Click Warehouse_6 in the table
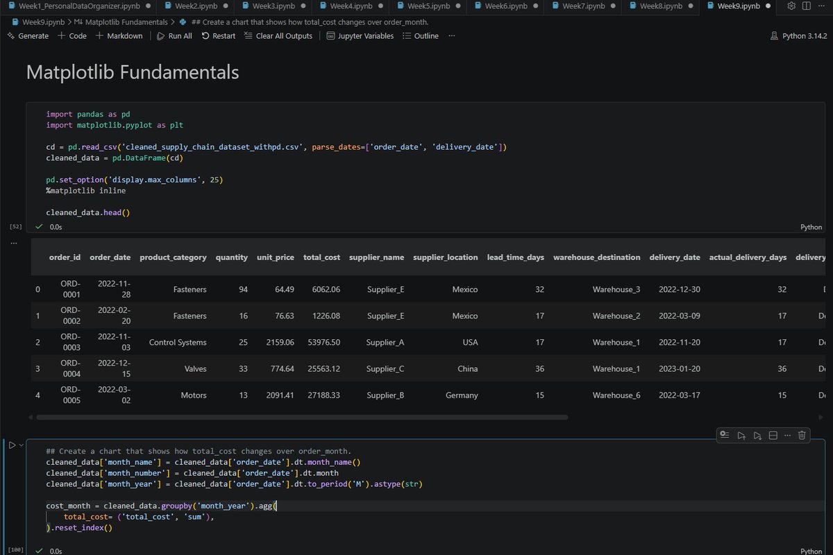This screenshot has width=833, height=555. pos(616,395)
